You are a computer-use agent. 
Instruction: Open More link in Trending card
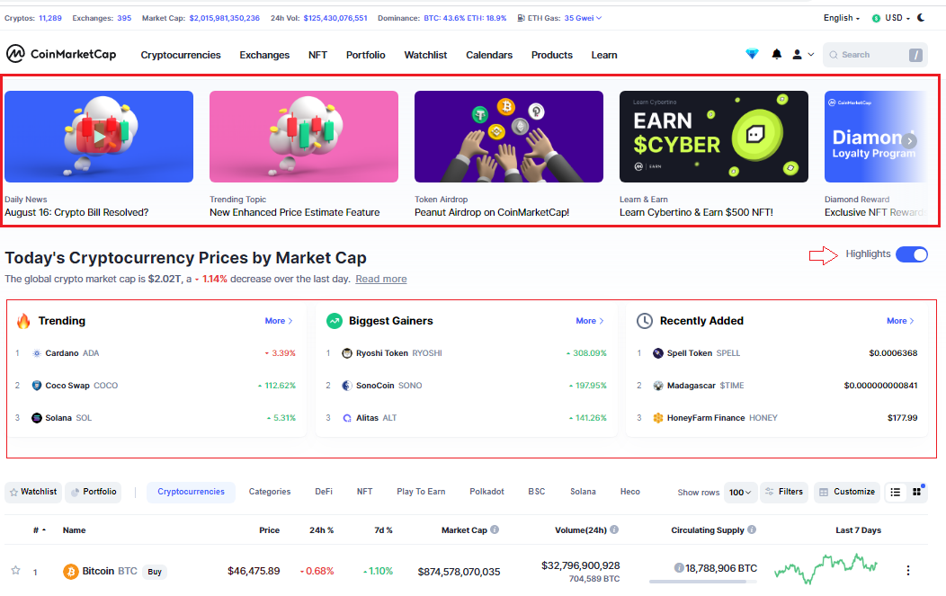[279, 321]
